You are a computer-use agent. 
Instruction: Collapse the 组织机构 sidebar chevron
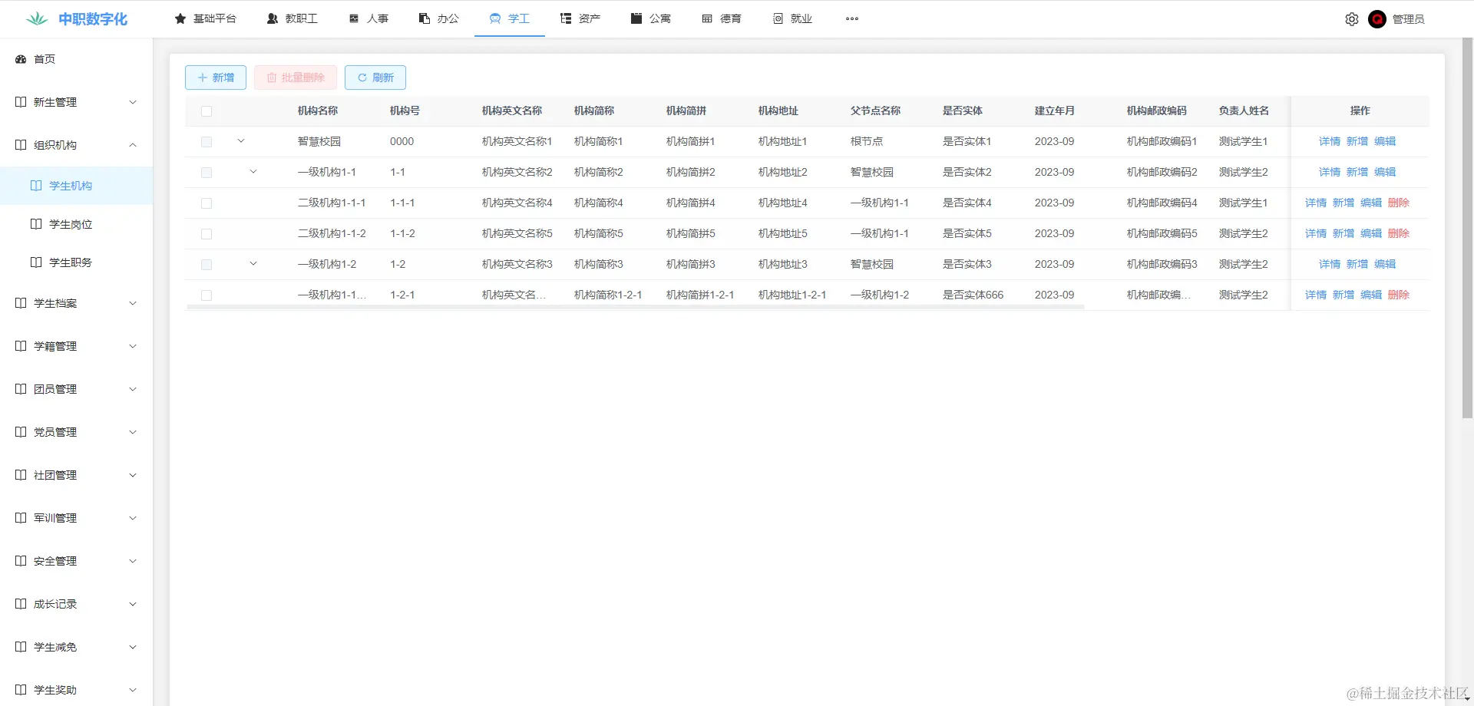click(x=133, y=145)
